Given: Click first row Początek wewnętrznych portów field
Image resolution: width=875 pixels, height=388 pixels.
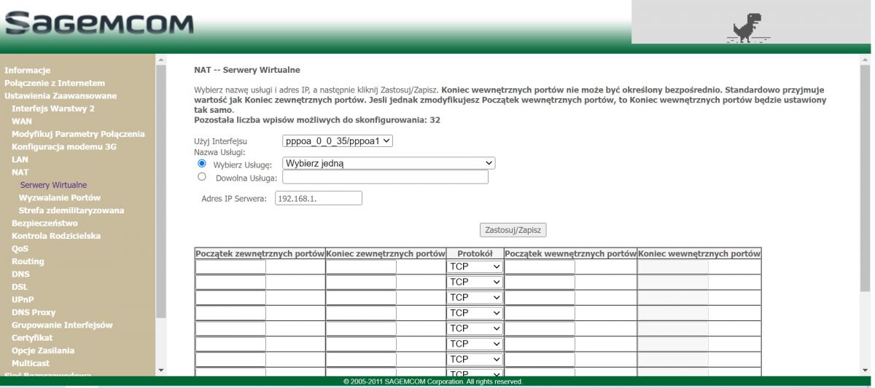Looking at the screenshot, I should [540, 266].
